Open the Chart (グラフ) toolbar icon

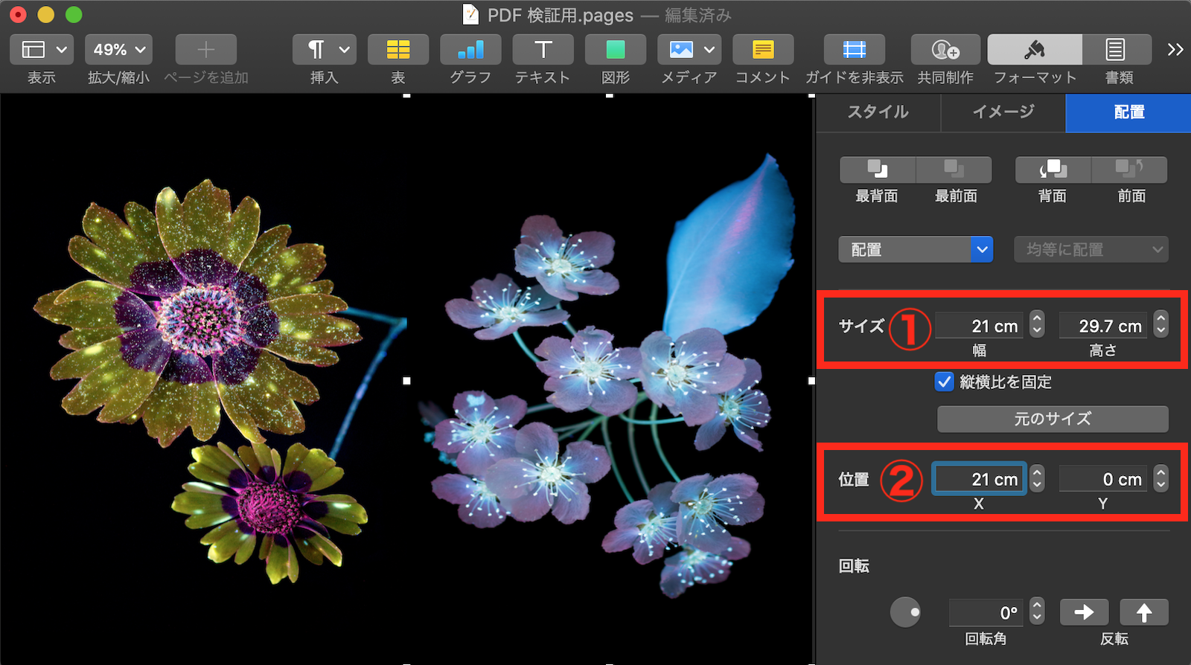pyautogui.click(x=470, y=50)
